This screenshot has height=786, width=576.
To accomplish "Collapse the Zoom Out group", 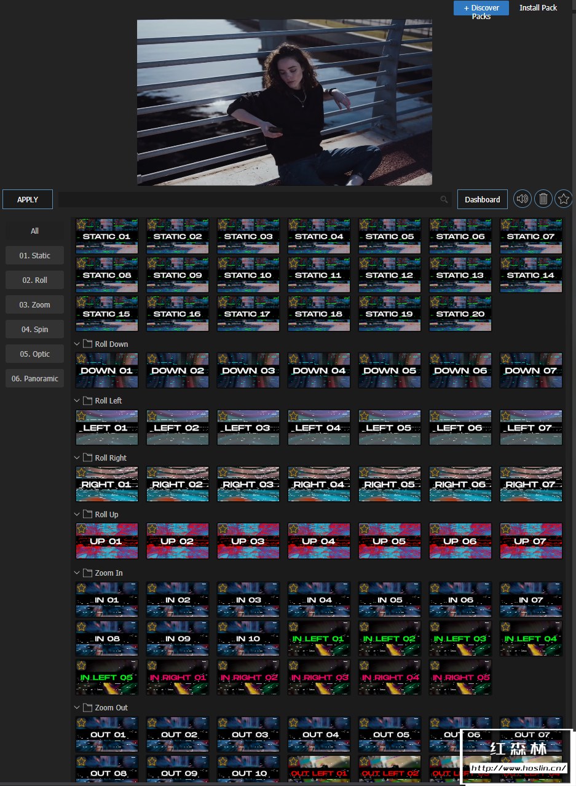I will click(x=77, y=707).
